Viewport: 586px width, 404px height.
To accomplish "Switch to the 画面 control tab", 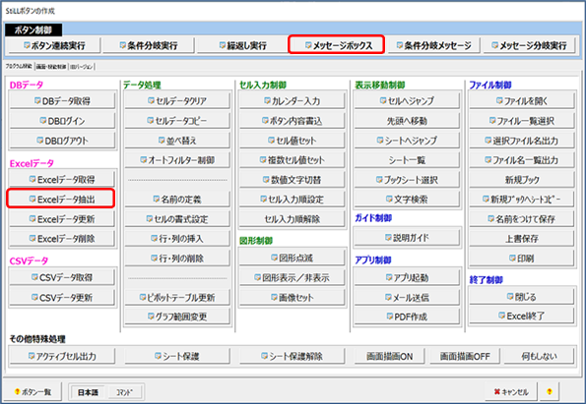I will (x=51, y=67).
